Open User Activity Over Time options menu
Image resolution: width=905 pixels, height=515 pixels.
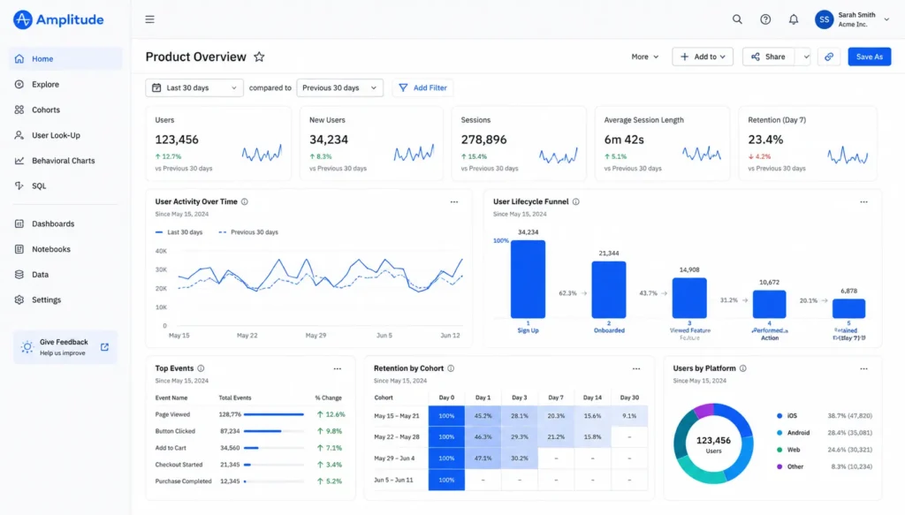454,201
